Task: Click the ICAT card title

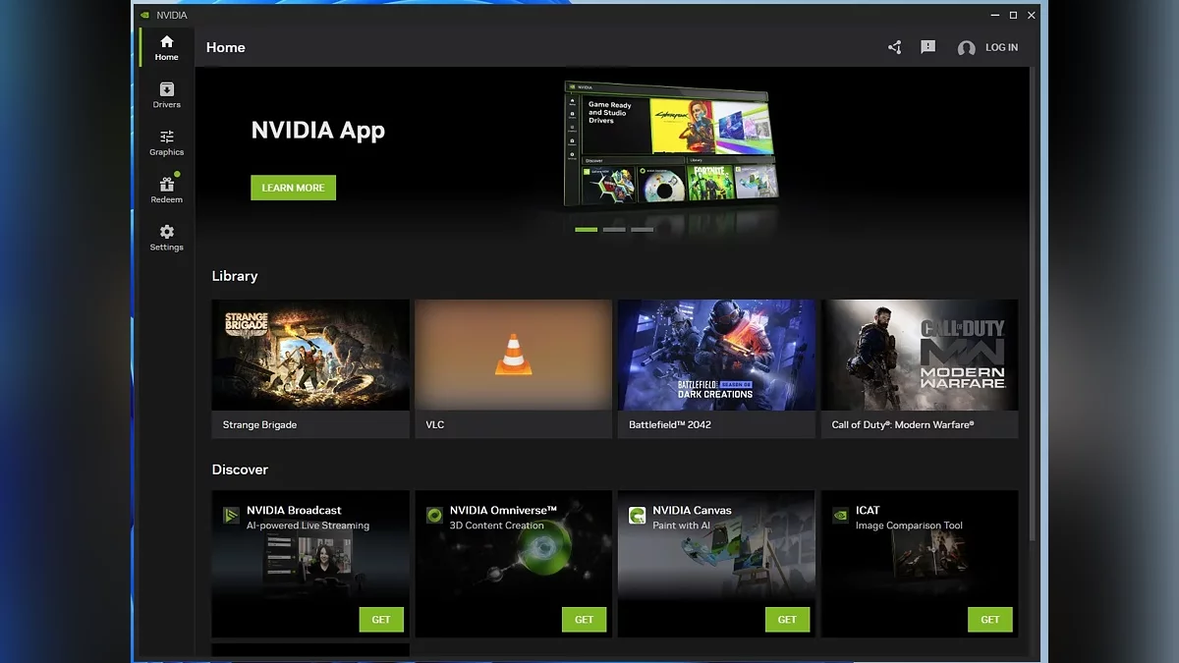Action: 868,510
